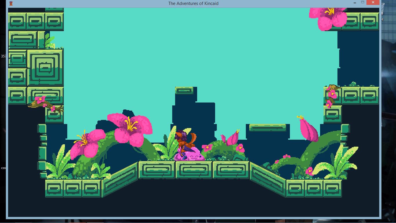The width and height of the screenshot is (396, 223).
Task: Click the small floating stone platform above Kincaid
Action: pyautogui.click(x=184, y=91)
